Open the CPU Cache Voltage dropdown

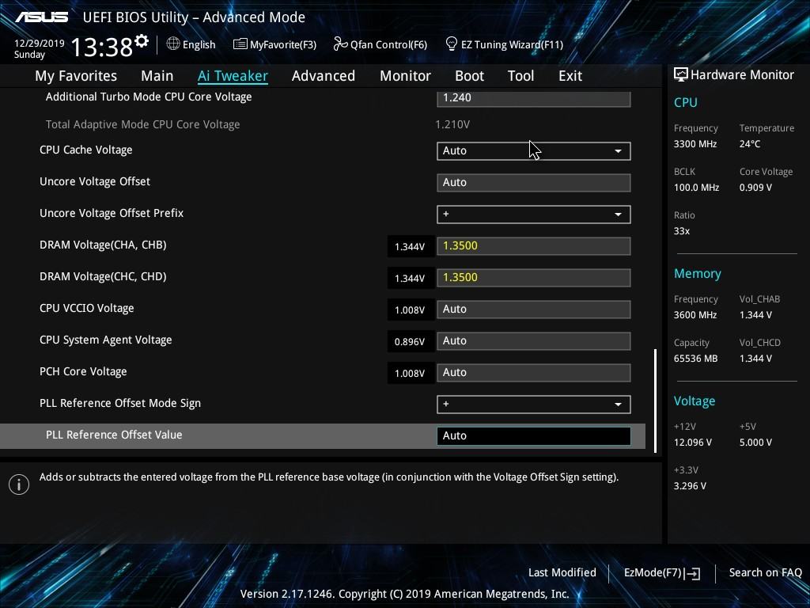[534, 151]
